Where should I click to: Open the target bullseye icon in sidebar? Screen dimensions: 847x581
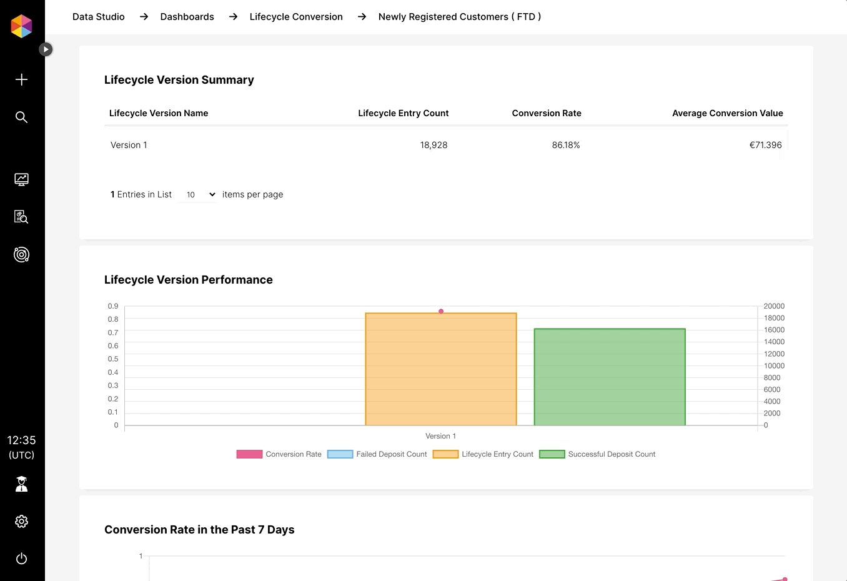21,254
